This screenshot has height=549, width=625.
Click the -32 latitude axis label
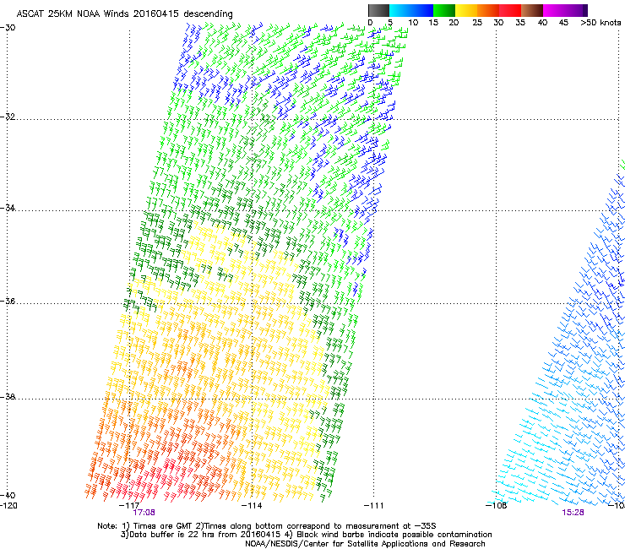point(8,117)
